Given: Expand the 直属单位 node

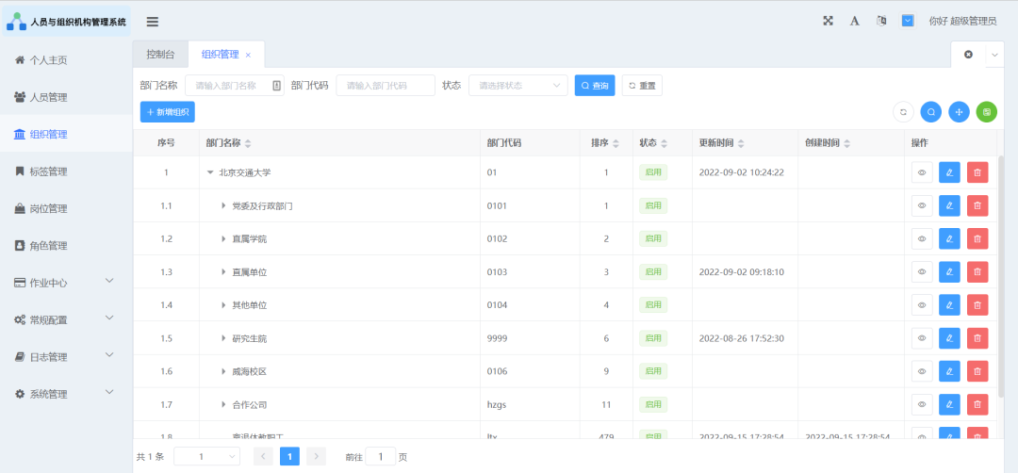Looking at the screenshot, I should tap(223, 272).
